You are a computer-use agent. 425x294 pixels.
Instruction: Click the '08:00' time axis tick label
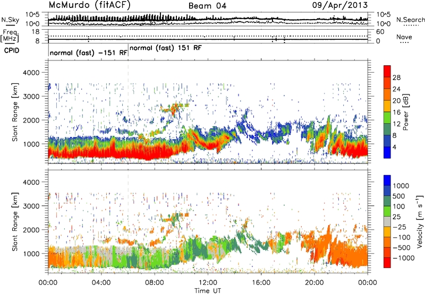(x=155, y=283)
